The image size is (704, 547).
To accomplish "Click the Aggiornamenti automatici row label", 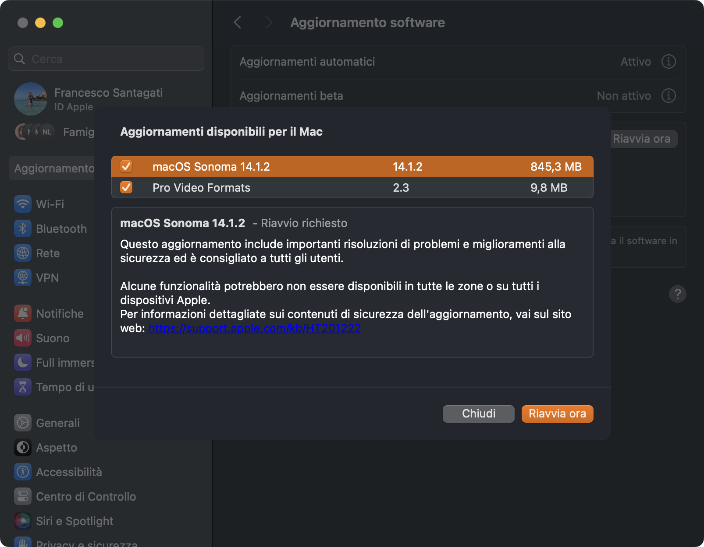I will coord(307,62).
